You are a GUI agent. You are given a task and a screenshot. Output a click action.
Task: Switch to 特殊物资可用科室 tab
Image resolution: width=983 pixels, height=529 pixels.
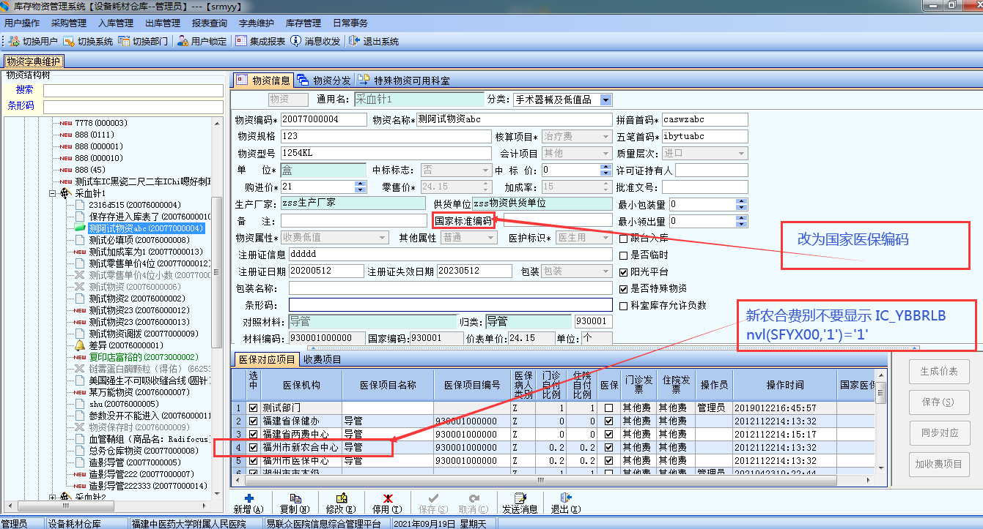(x=405, y=80)
